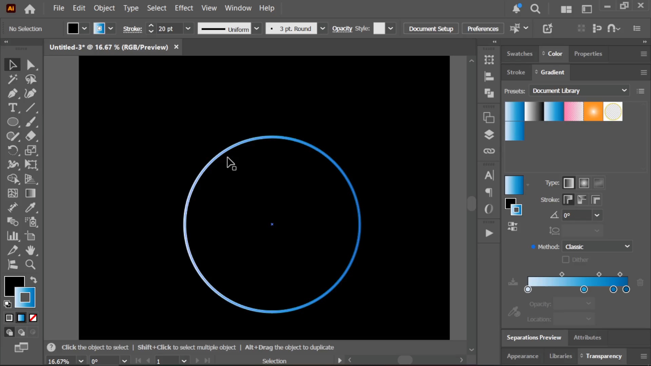Switch to the Properties tab
The width and height of the screenshot is (651, 366).
click(x=588, y=54)
